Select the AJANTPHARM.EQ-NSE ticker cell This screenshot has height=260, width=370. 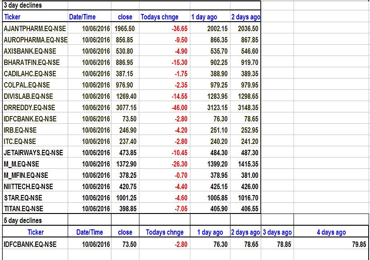tap(34, 28)
